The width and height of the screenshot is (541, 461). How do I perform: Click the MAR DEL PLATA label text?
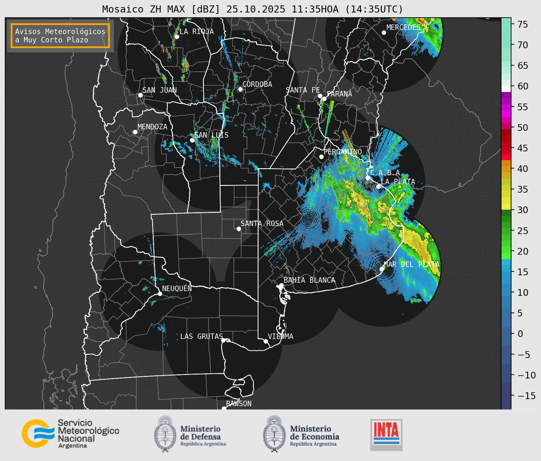[x=412, y=264]
